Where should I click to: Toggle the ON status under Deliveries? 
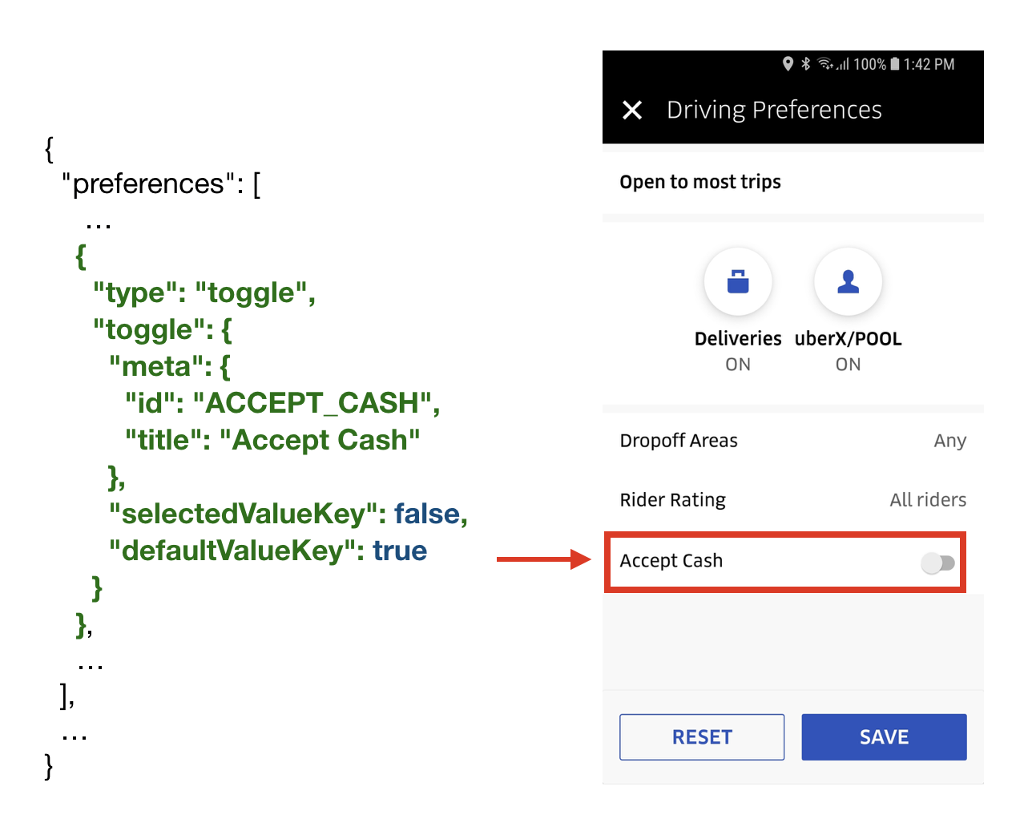(738, 365)
